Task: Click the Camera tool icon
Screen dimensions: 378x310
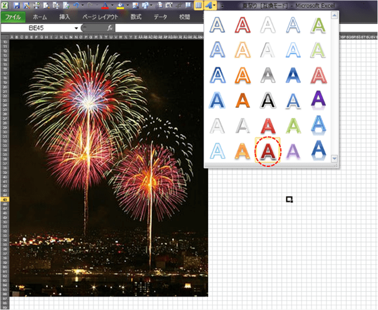Action: point(169,5)
